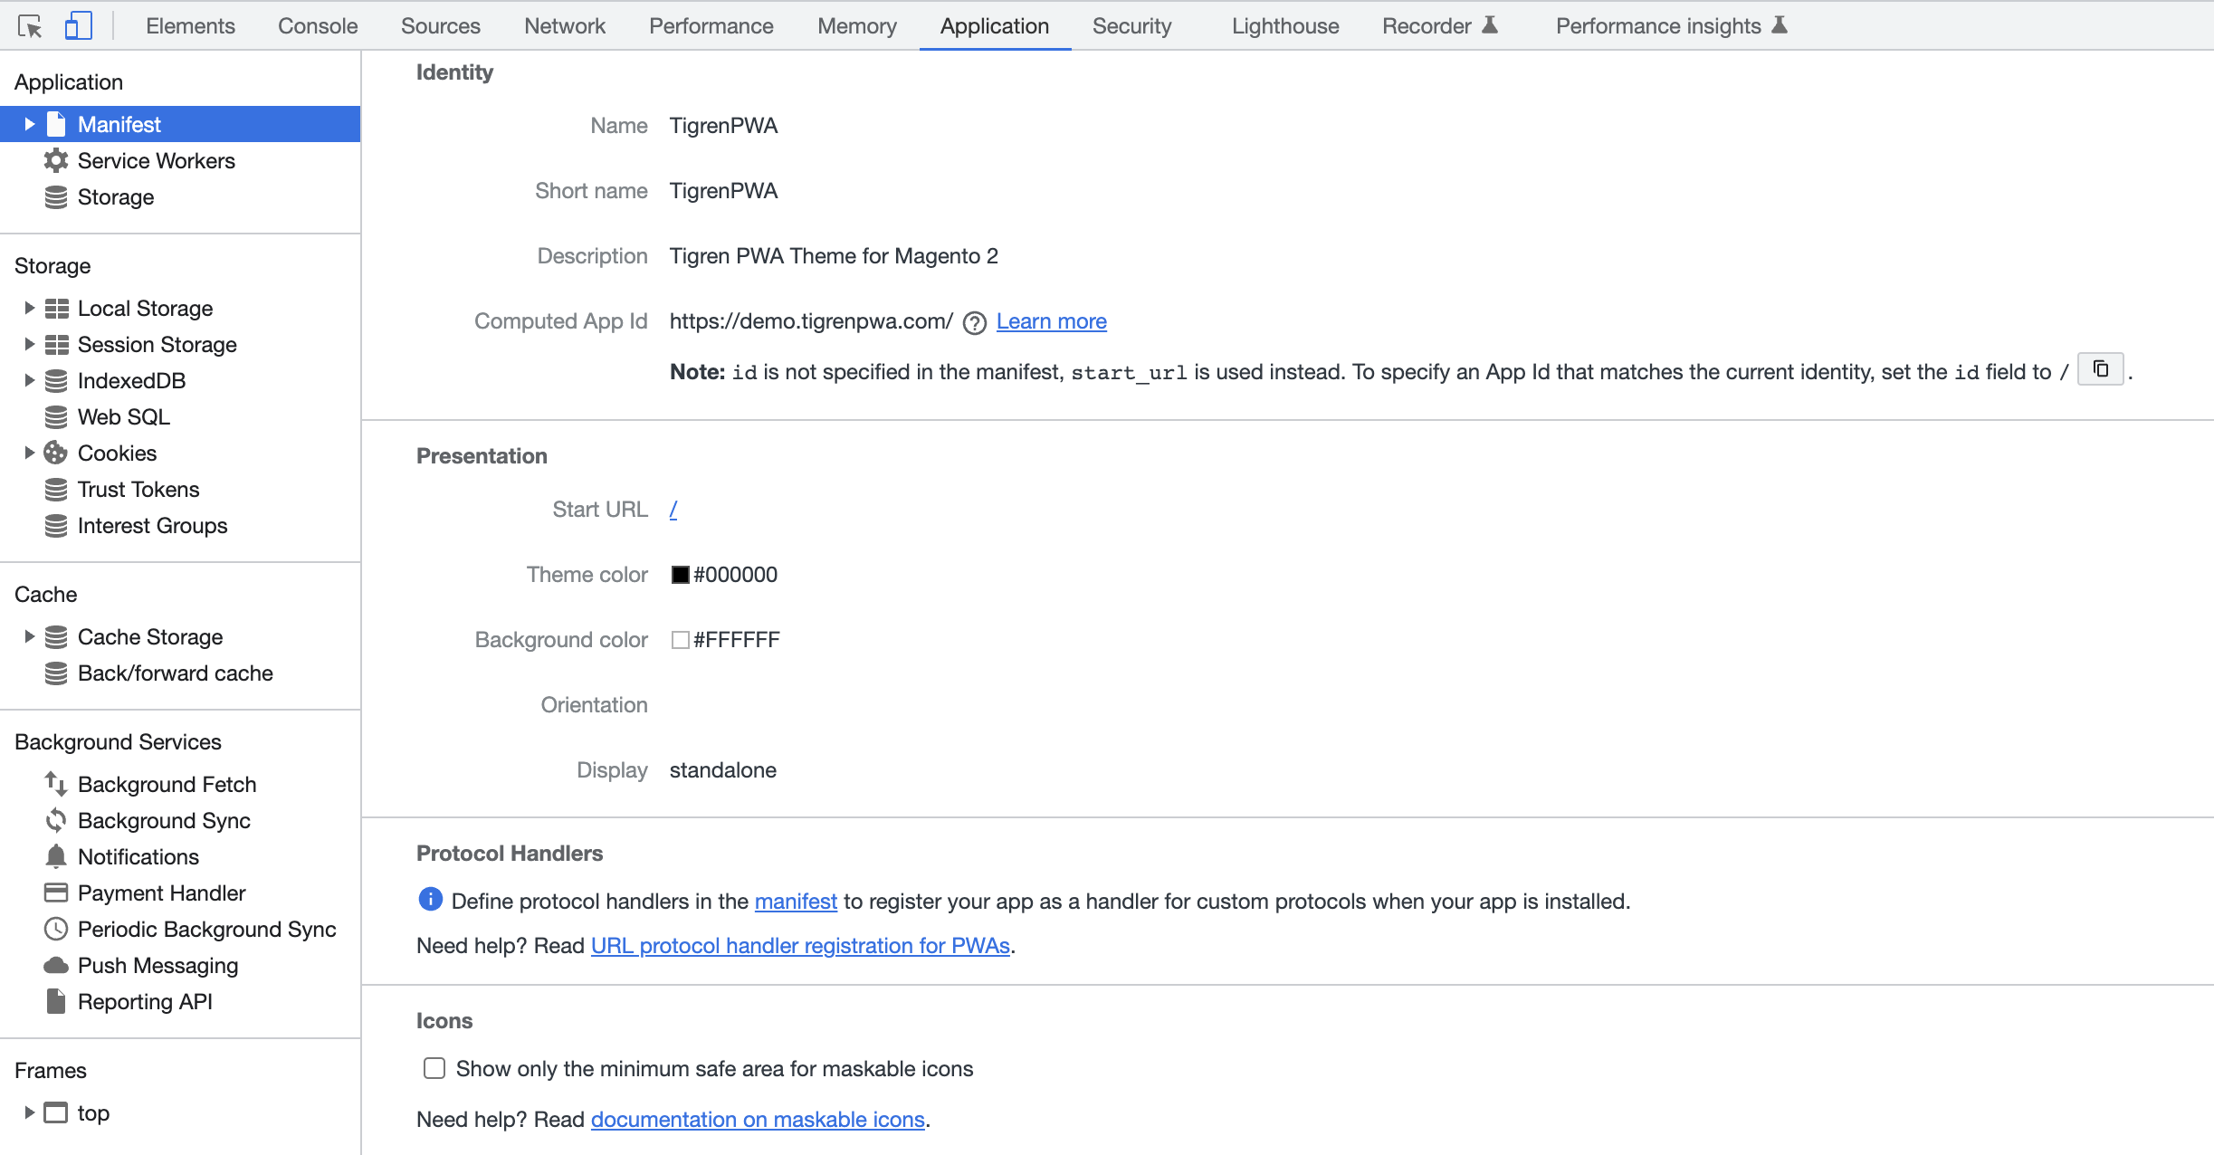Click the copy icon next to id field
The image size is (2214, 1155).
coord(2102,368)
